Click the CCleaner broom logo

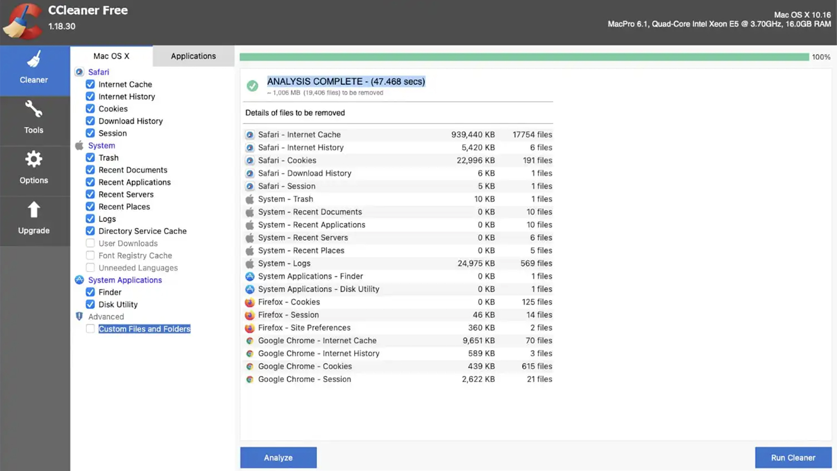[21, 21]
